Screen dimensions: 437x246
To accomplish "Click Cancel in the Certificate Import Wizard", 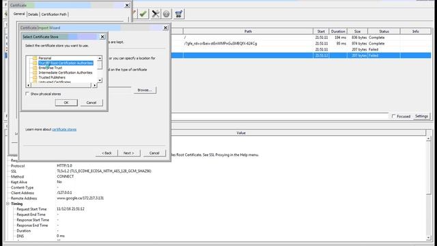I will tap(154, 153).
